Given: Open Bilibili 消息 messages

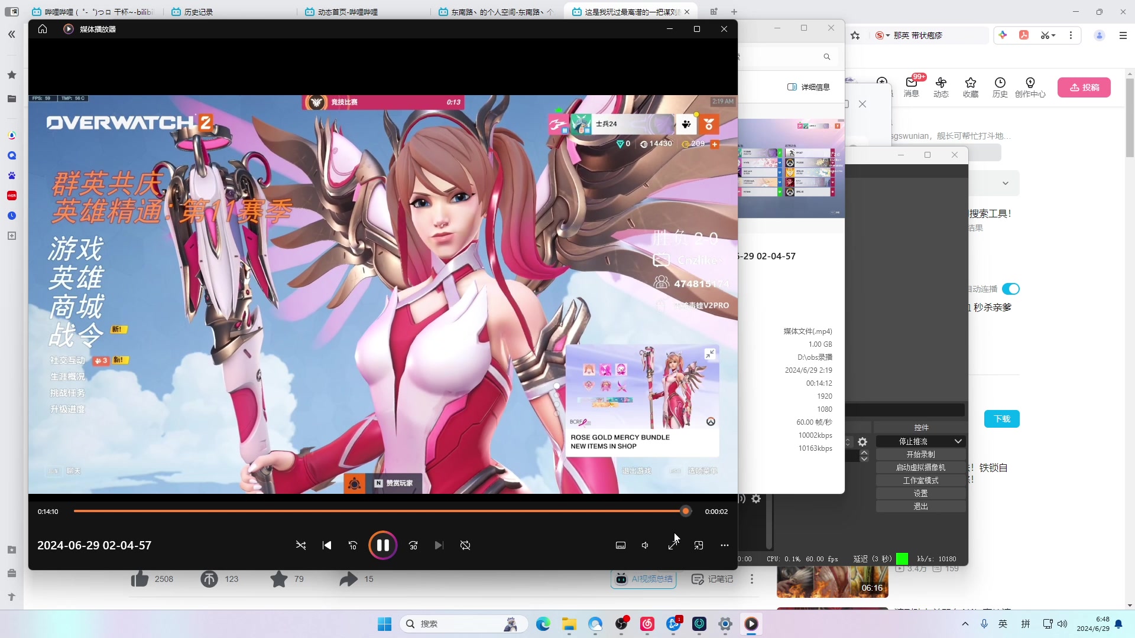Looking at the screenshot, I should click(x=912, y=87).
